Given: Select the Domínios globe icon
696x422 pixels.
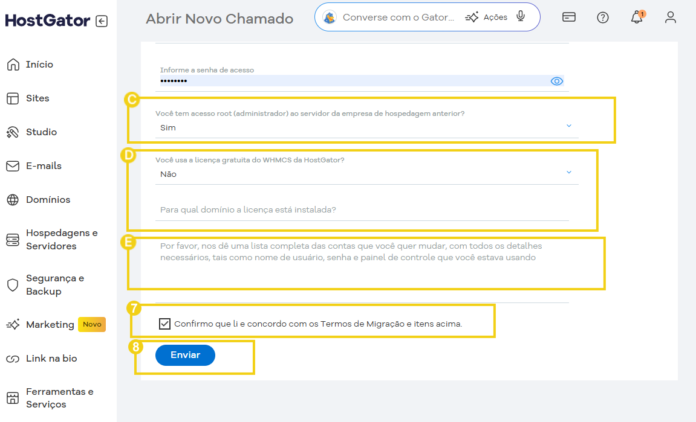Looking at the screenshot, I should 13,199.
